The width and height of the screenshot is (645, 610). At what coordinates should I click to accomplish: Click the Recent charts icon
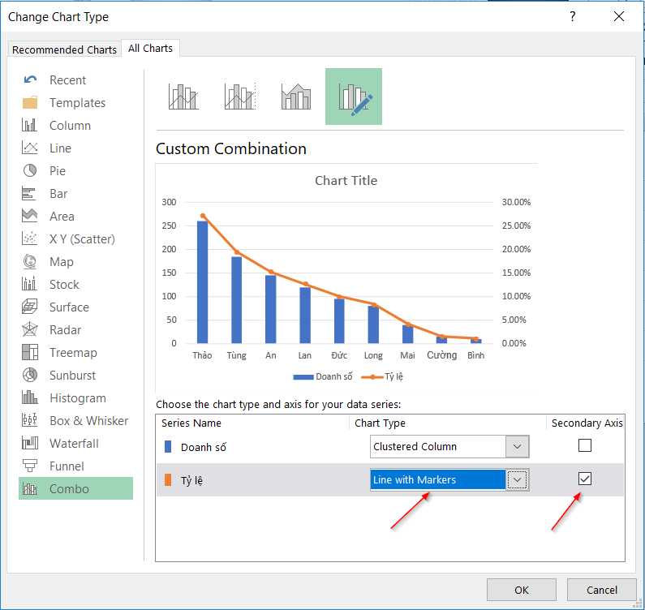click(x=30, y=79)
